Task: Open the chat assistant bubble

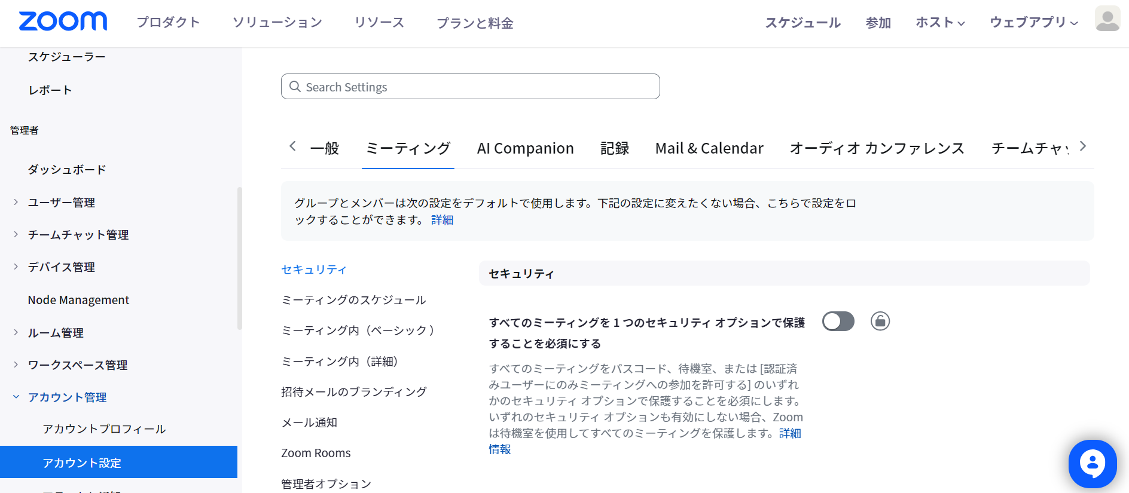Action: (x=1093, y=464)
